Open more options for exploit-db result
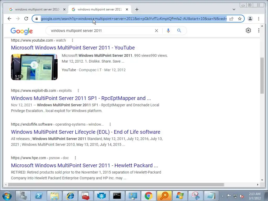Image resolution: width=268 pixels, height=201 pixels. coord(78,91)
